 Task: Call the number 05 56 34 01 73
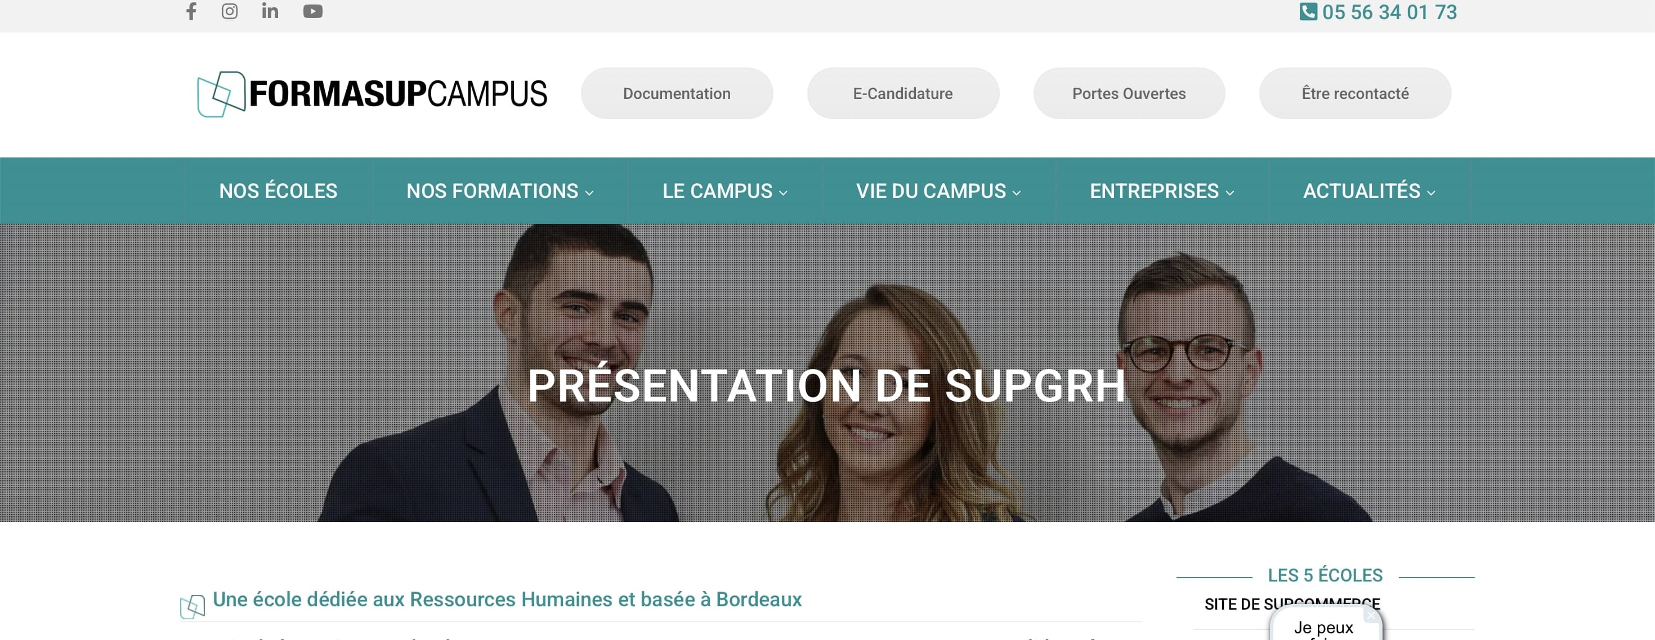tap(1389, 12)
